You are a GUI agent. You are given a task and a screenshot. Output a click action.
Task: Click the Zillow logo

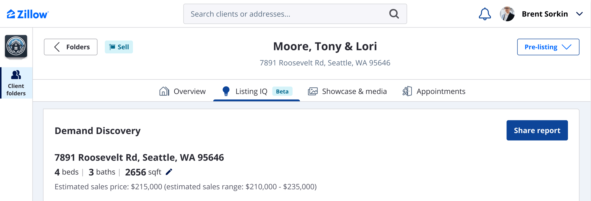click(x=28, y=14)
